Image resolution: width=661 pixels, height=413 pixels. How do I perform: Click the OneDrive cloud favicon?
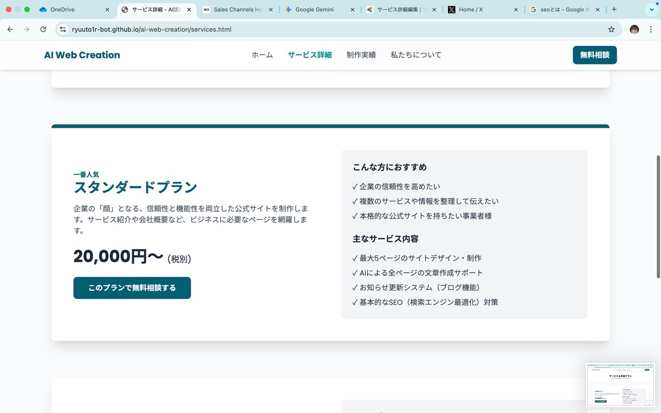43,10
